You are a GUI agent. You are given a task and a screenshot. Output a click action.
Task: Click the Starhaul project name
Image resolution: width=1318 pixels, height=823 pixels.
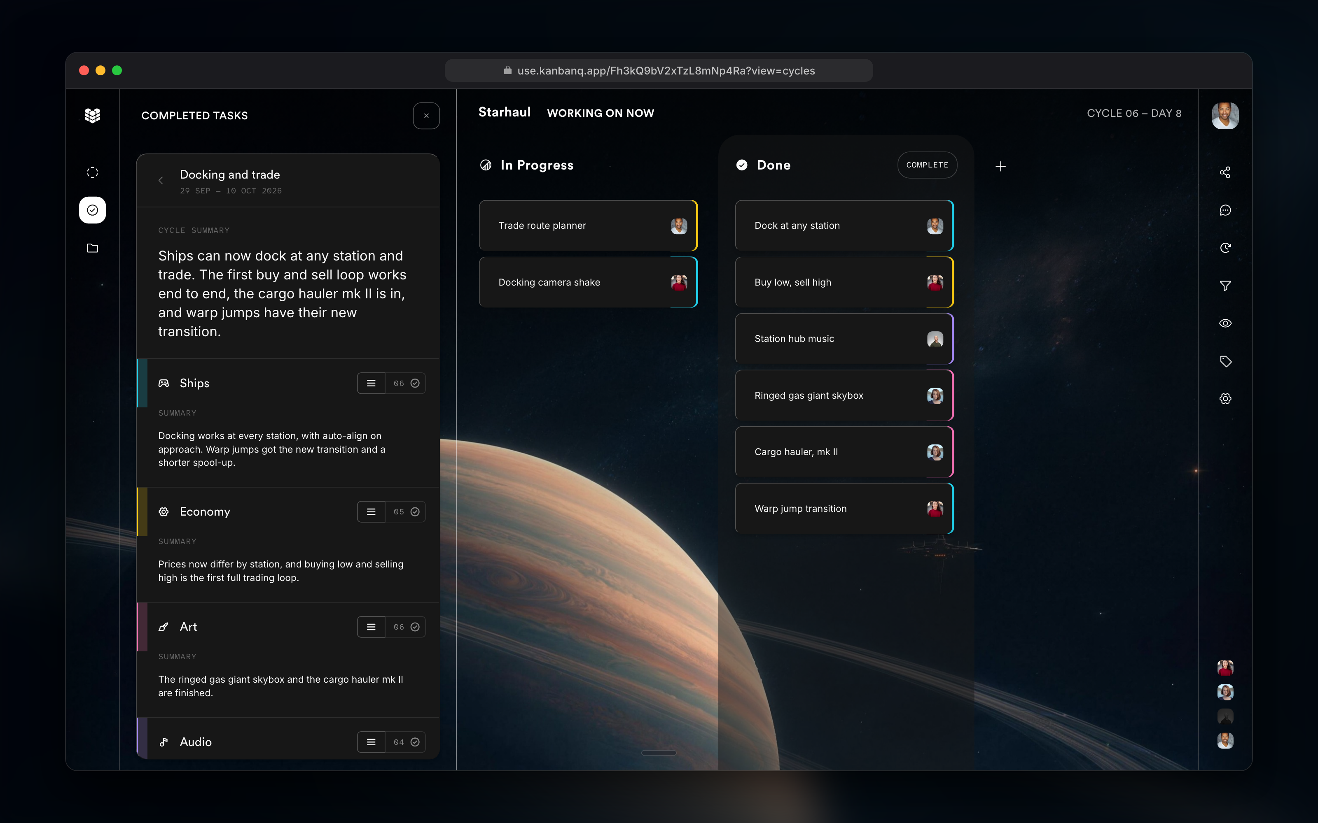[504, 112]
